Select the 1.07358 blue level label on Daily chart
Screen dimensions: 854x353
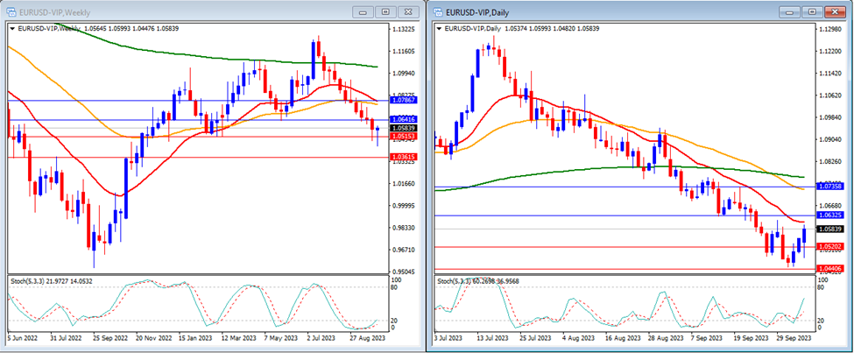(829, 187)
